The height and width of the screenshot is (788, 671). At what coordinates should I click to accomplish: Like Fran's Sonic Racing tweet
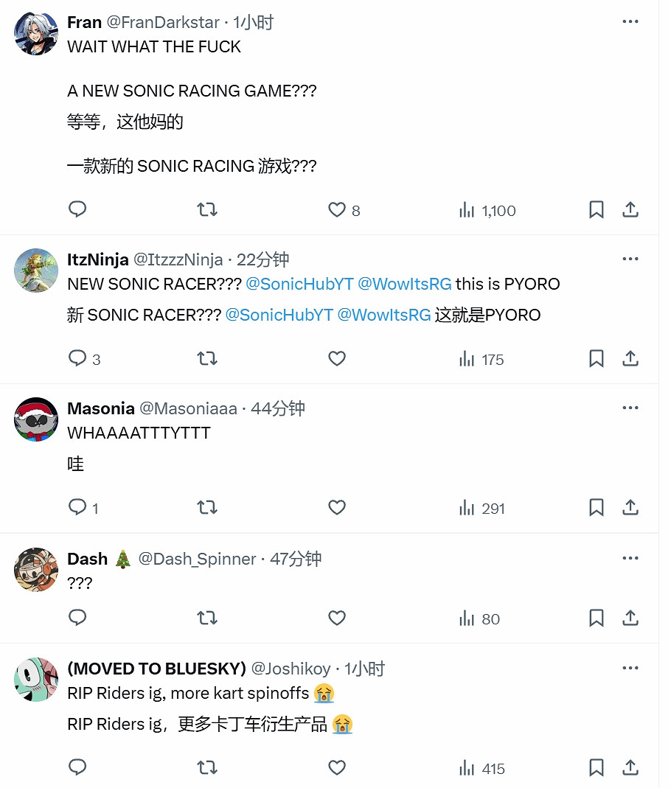pyautogui.click(x=337, y=210)
